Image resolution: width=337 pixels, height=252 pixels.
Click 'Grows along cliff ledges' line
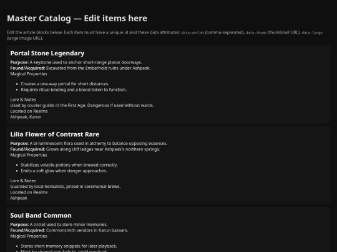click(85, 149)
